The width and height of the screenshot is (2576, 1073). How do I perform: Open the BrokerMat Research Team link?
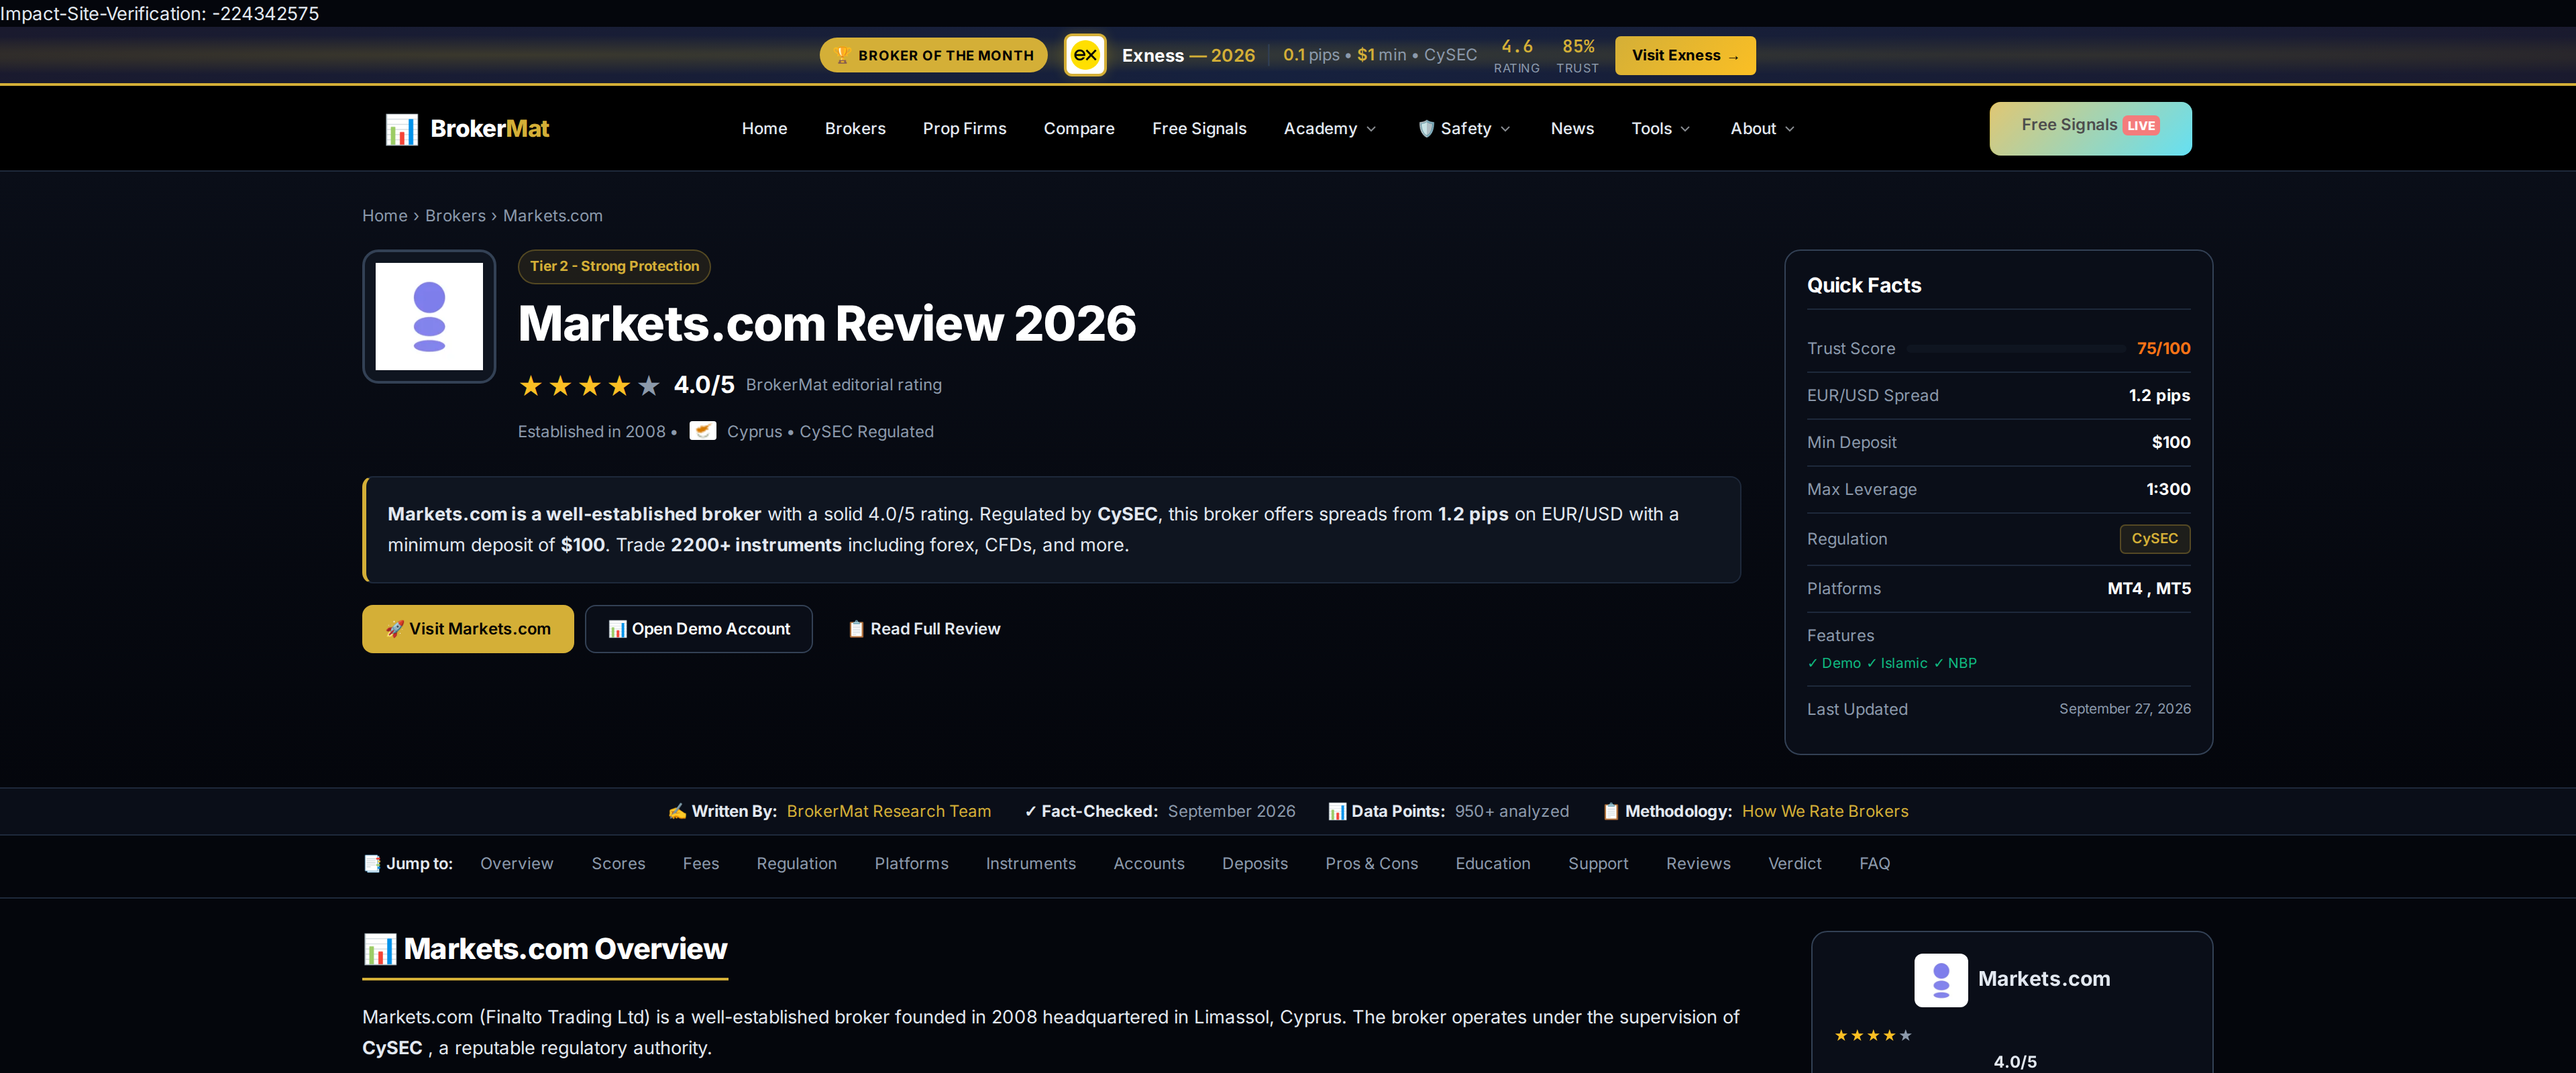(x=889, y=811)
